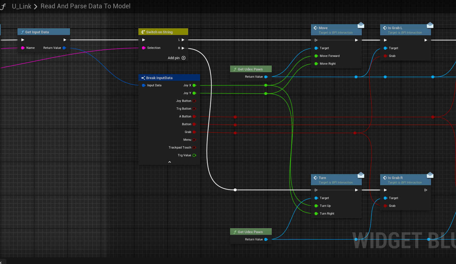Click the Joy Button output pin
Screen dimensions: 456x264
click(x=194, y=101)
